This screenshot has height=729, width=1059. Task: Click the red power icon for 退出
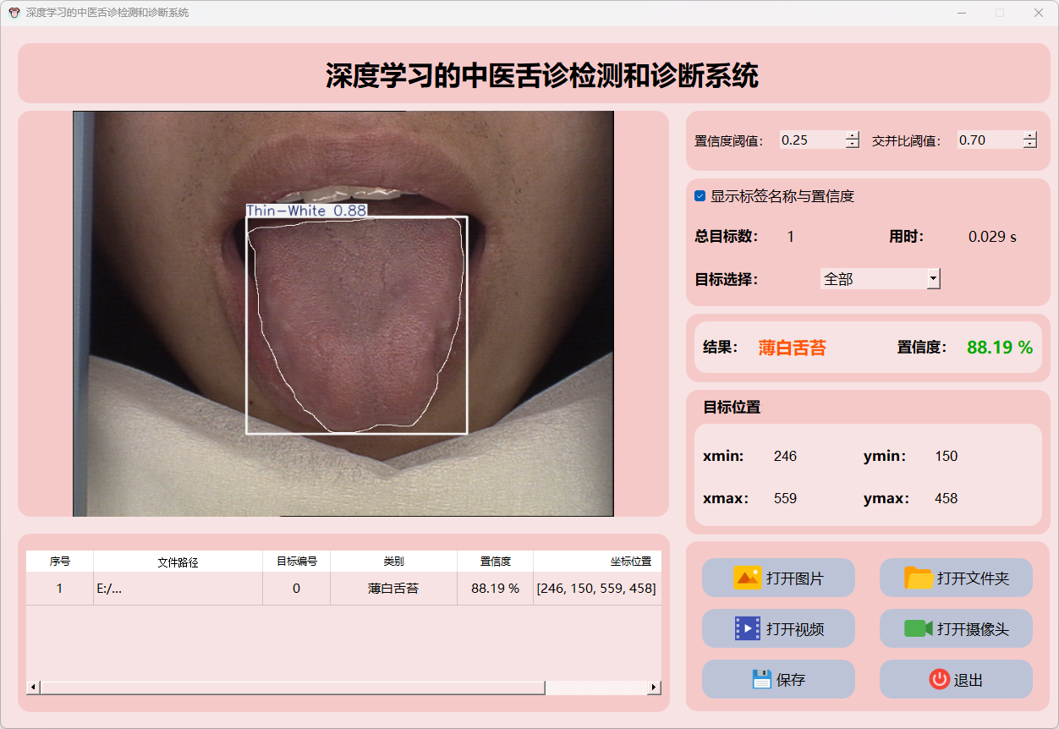pyautogui.click(x=939, y=679)
